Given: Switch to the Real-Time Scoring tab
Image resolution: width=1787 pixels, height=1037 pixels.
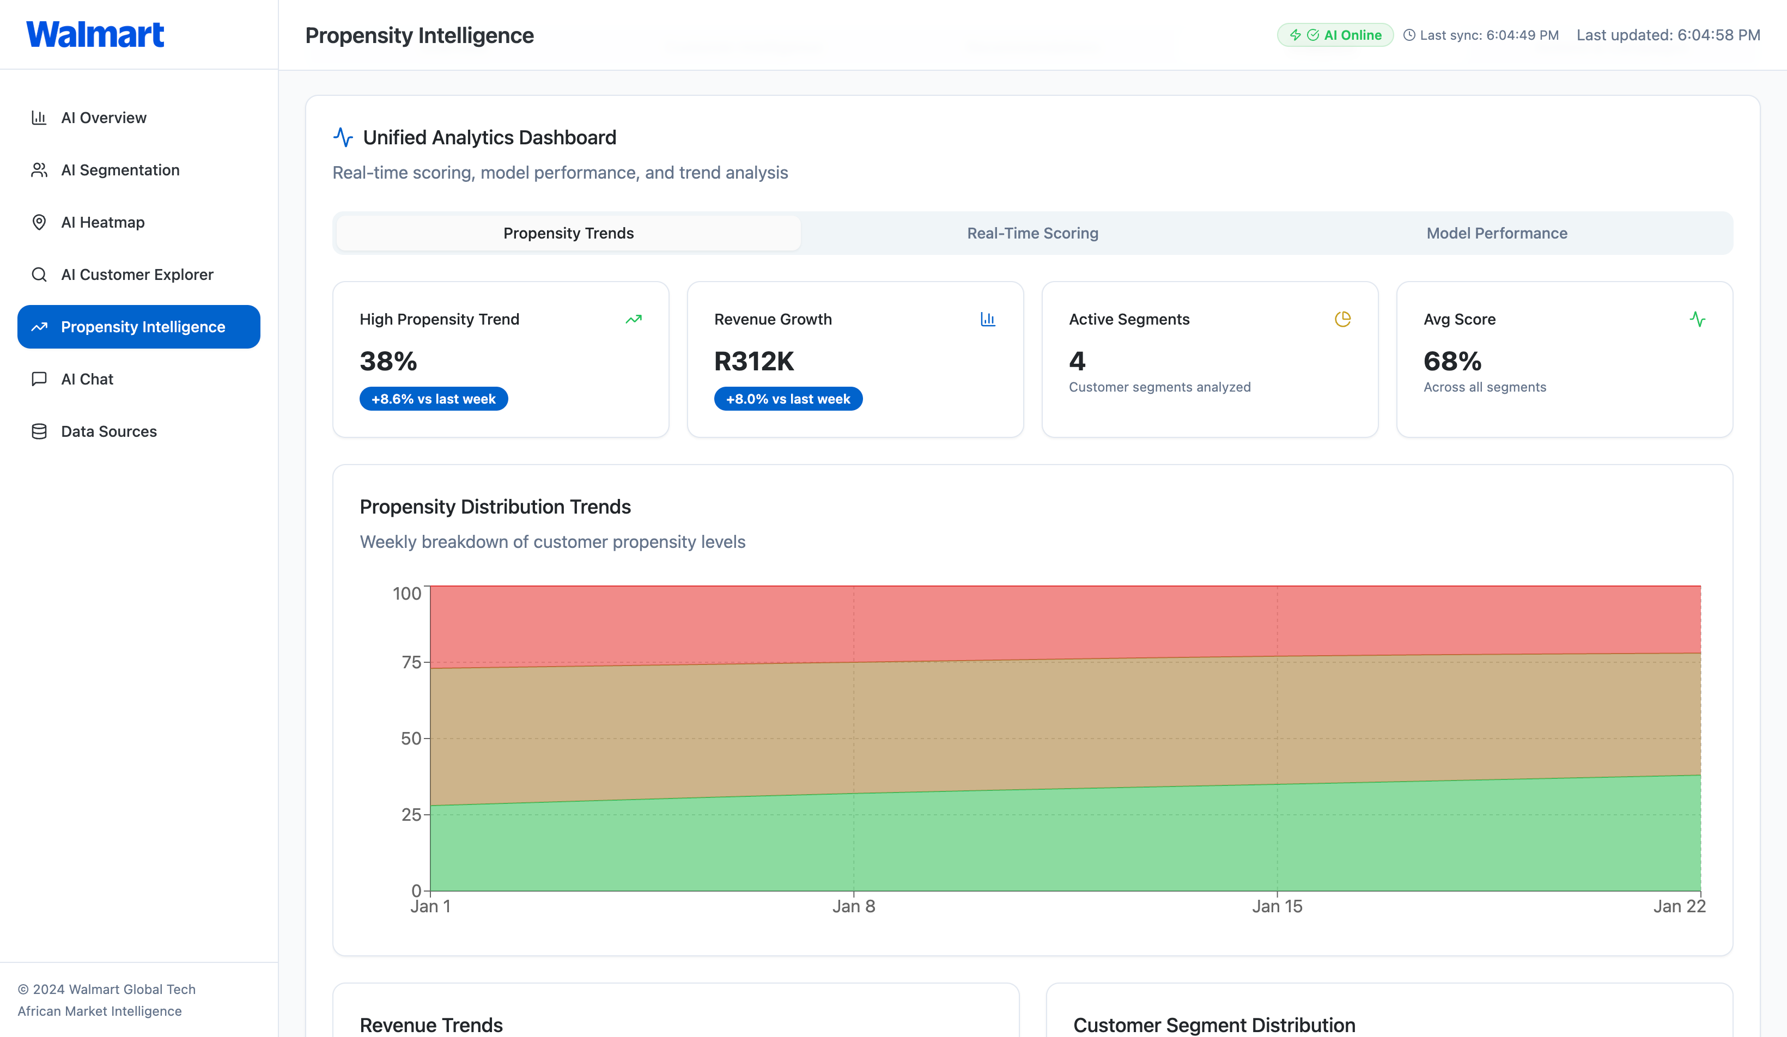Looking at the screenshot, I should (x=1032, y=233).
